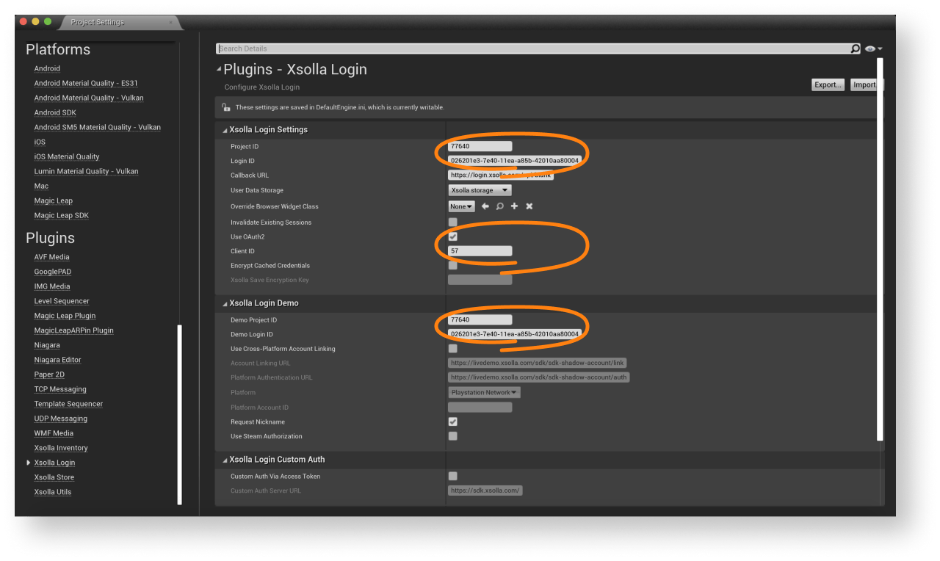
Task: Click the Import button
Action: (864, 84)
